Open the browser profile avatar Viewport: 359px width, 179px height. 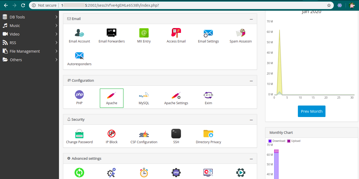pyautogui.click(x=352, y=5)
